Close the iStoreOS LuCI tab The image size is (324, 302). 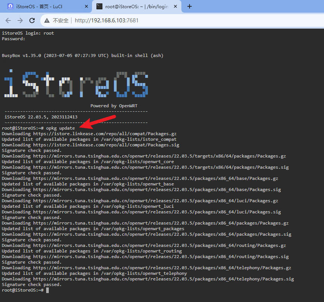[86, 6]
